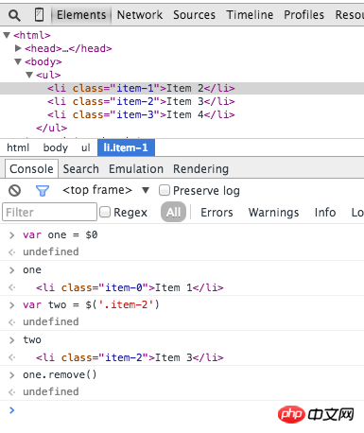Open the top frame dropdown arrow
The width and height of the screenshot is (364, 433).
coord(146,190)
